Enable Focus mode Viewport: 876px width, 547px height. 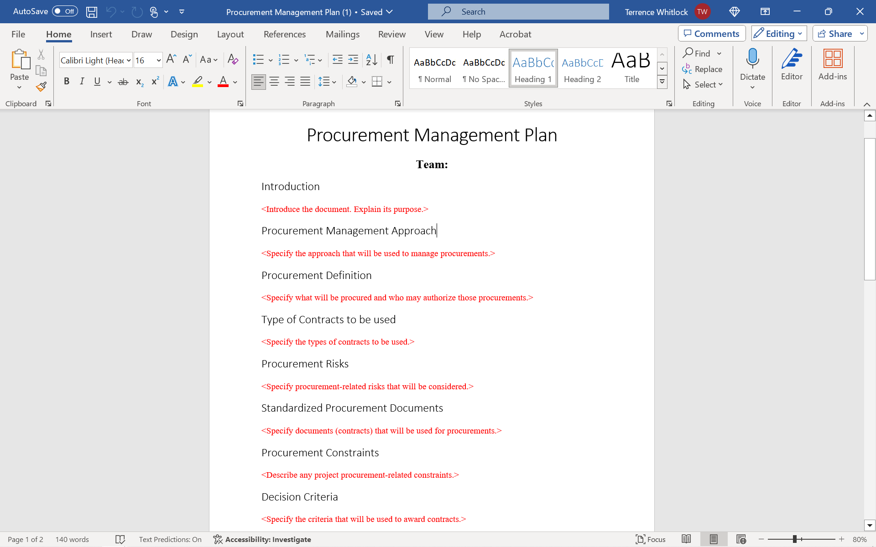click(x=651, y=539)
